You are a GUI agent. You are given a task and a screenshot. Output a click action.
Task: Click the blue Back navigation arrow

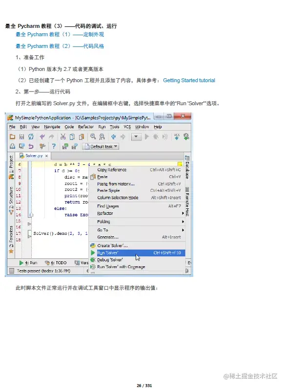pyautogui.click(x=113, y=137)
